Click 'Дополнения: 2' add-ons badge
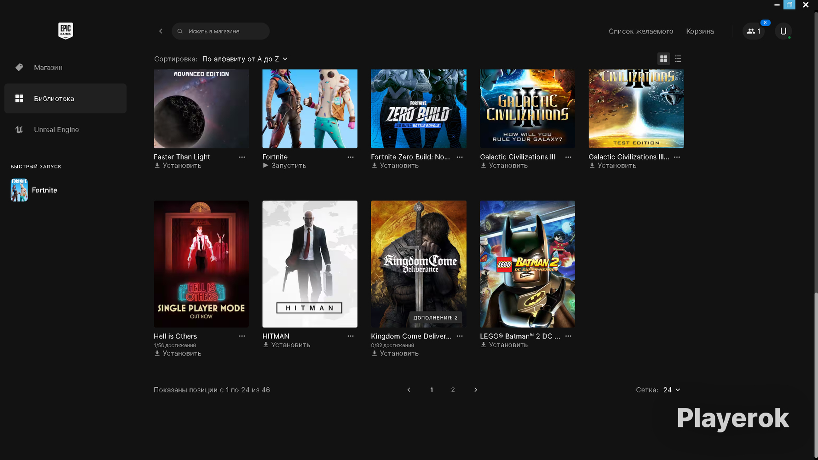The height and width of the screenshot is (460, 818). [x=436, y=317]
